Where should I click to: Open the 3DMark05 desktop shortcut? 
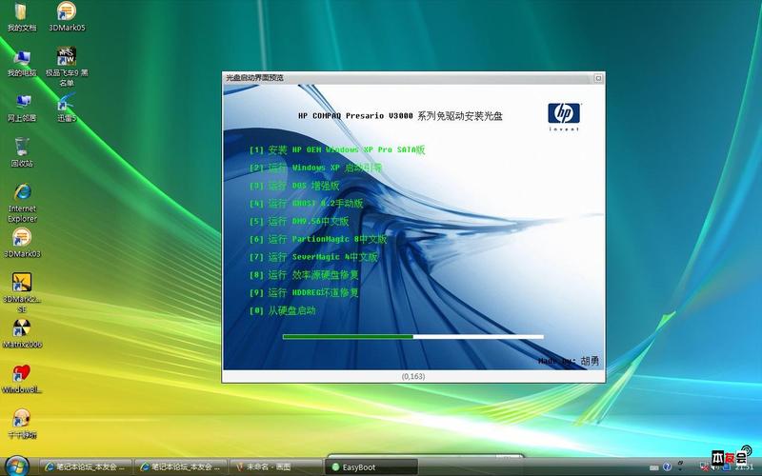pyautogui.click(x=67, y=17)
